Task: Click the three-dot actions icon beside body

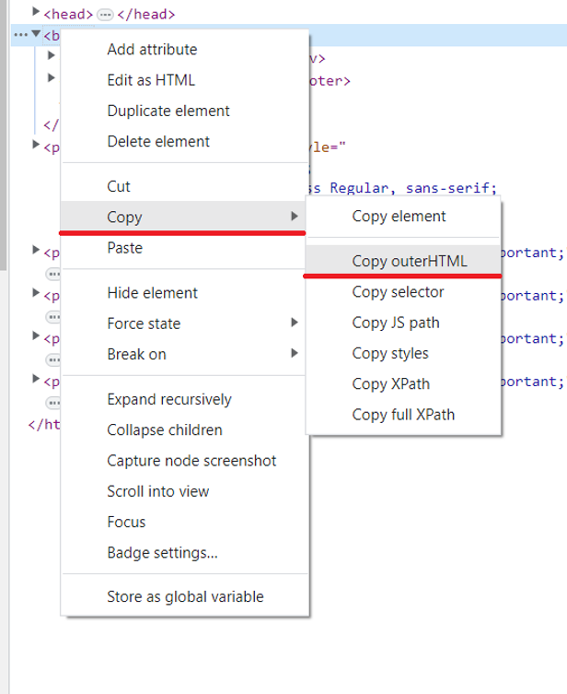Action: 19,35
